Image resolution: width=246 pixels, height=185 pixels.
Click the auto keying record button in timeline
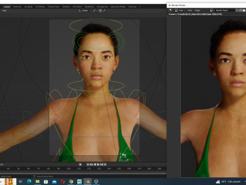[x=80, y=164]
